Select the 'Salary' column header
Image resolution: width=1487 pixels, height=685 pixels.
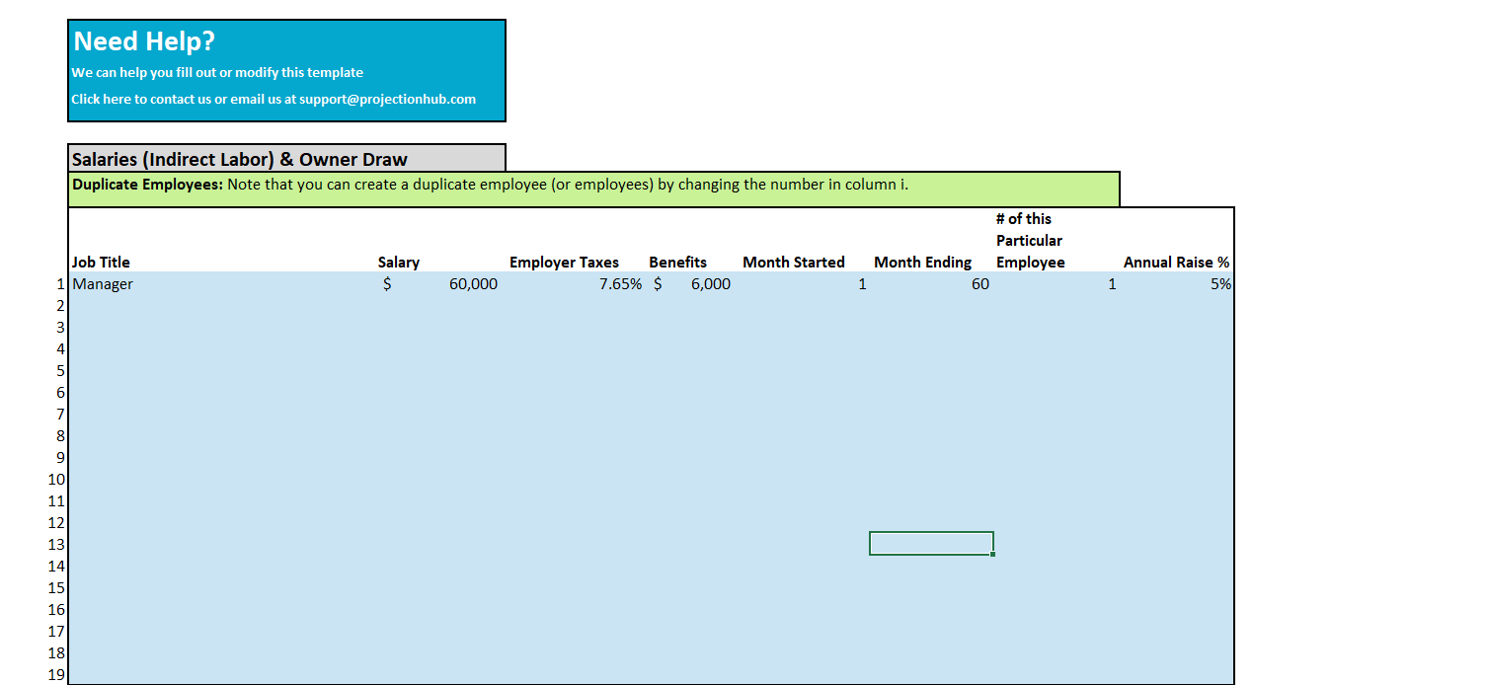point(399,262)
